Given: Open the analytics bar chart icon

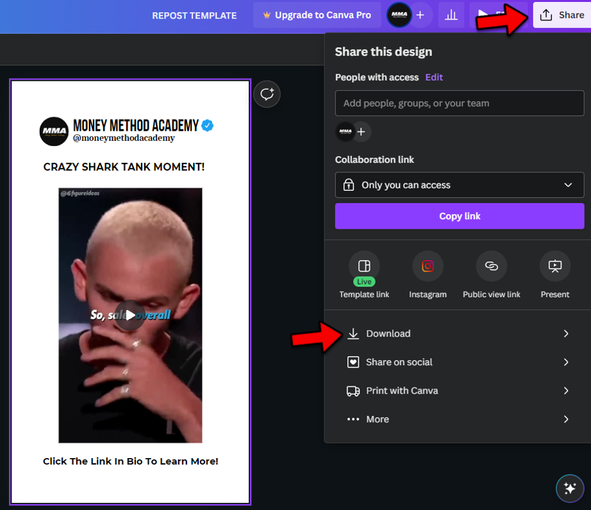Looking at the screenshot, I should (451, 15).
